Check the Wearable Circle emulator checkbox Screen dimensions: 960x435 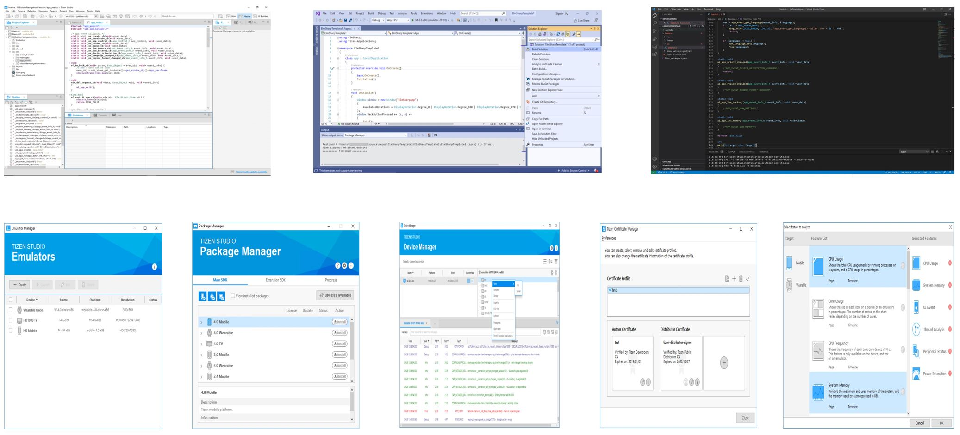coord(11,310)
